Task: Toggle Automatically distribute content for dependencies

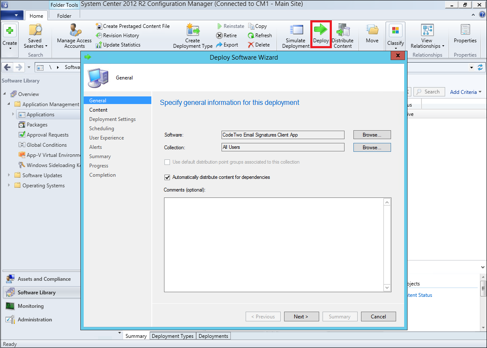Action: coord(167,178)
